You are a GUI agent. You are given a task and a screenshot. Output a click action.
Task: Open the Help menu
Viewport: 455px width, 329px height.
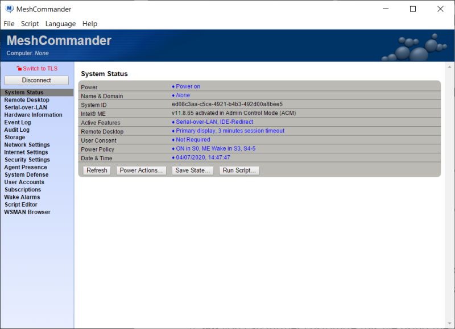tap(89, 23)
